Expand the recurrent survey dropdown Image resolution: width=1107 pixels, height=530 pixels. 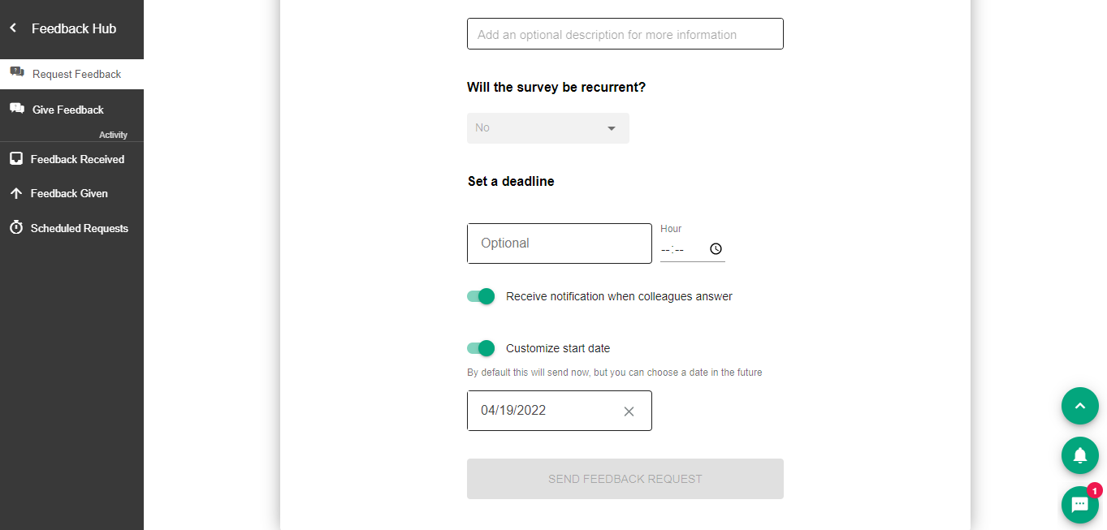[547, 128]
